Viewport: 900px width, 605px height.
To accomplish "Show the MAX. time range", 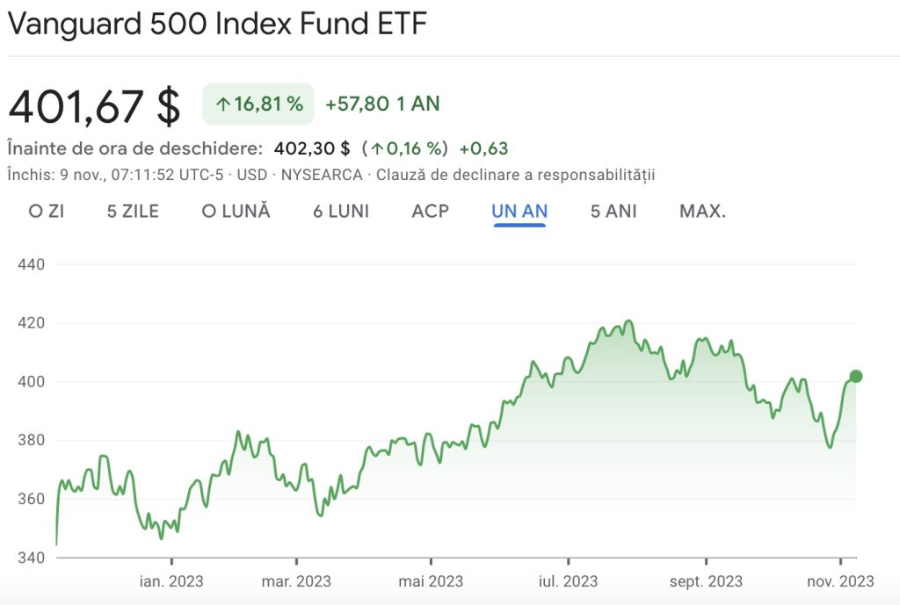I will 702,212.
